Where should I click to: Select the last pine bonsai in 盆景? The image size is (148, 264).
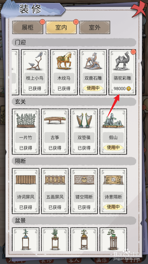click(x=113, y=239)
